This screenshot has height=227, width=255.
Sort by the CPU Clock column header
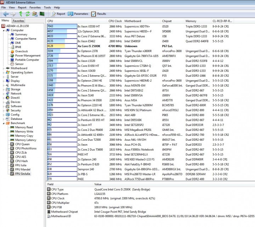pyautogui.click(x=115, y=21)
